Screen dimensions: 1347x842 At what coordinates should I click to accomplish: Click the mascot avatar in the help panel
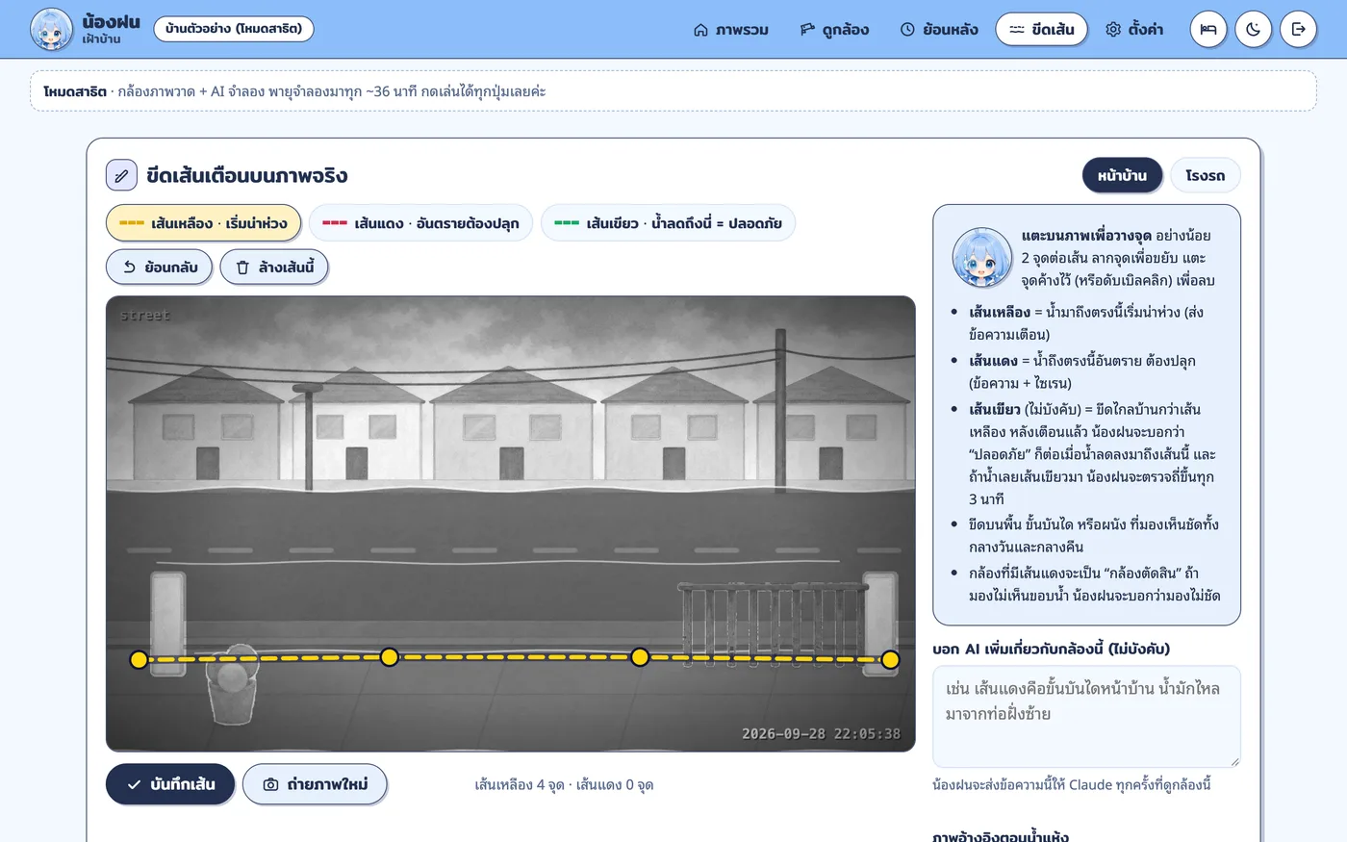(x=981, y=258)
